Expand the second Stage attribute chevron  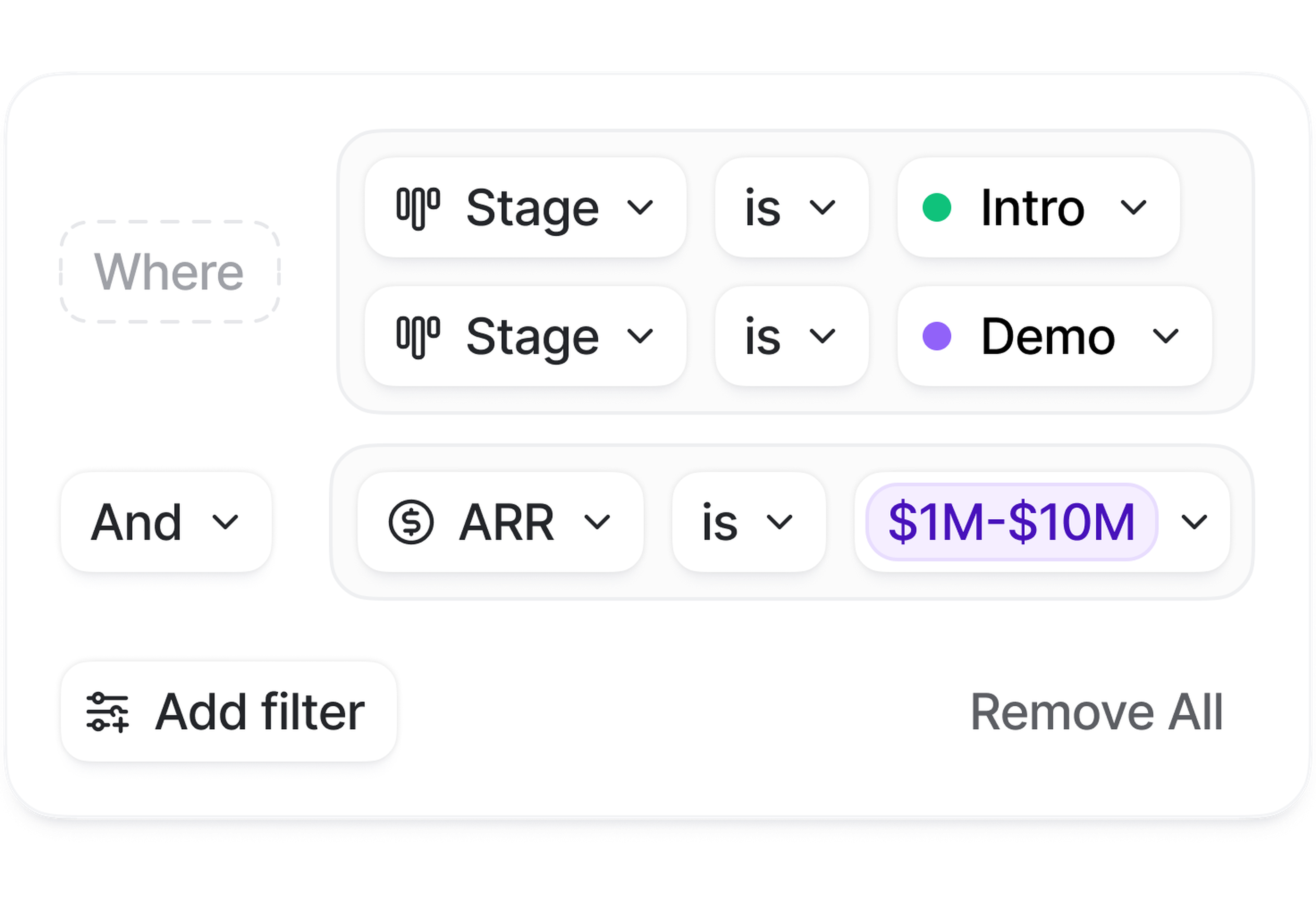pos(640,336)
